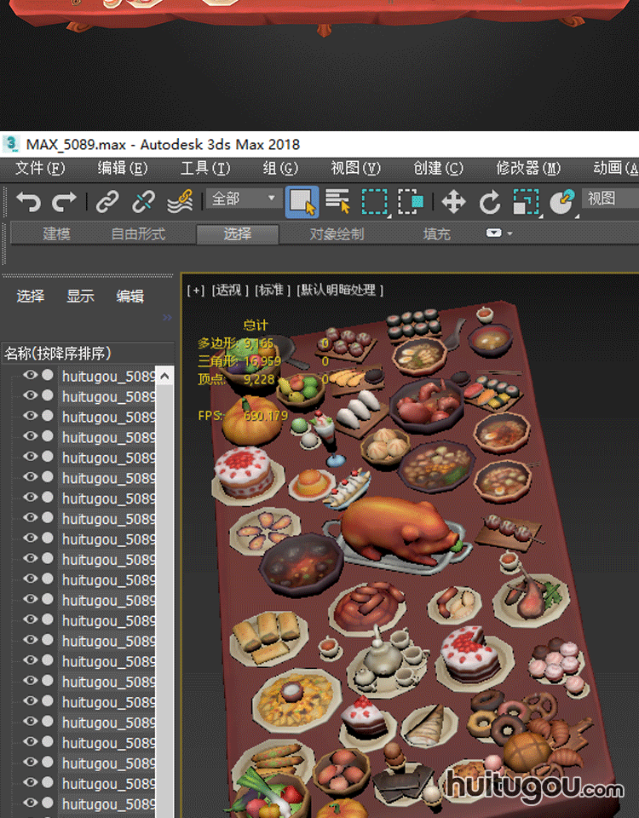Choose the Select and Rotate tool
Viewport: 639px width, 818px height.
pyautogui.click(x=490, y=202)
